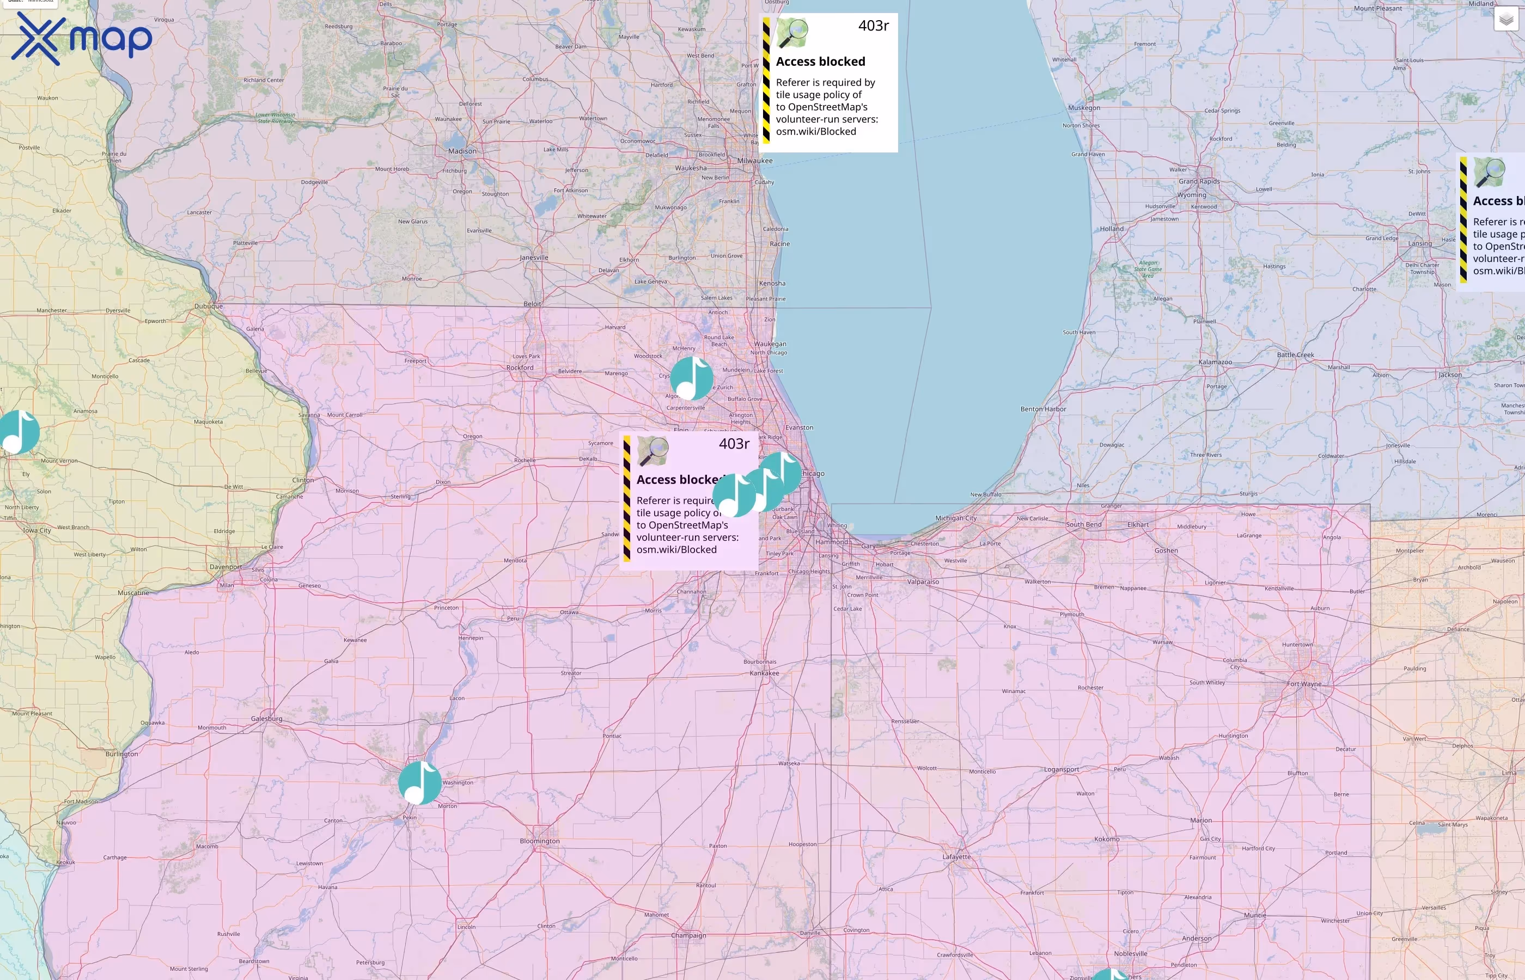The image size is (1525, 980).
Task: Select the music note marker near Peoria
Action: coord(419,783)
